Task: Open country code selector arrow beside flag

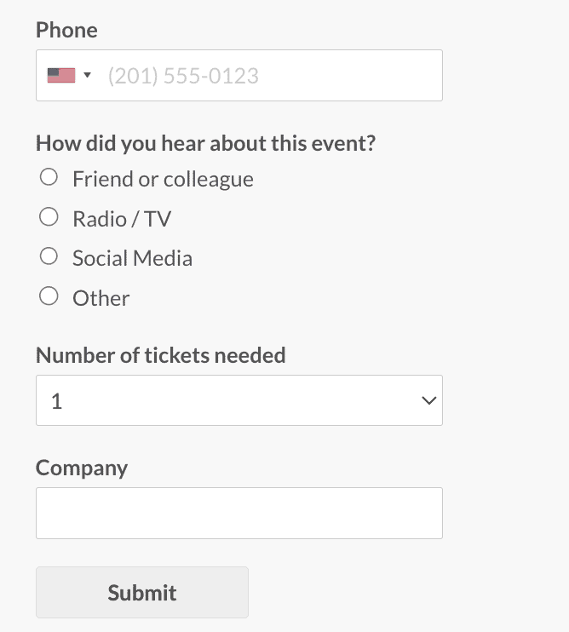Action: click(87, 76)
